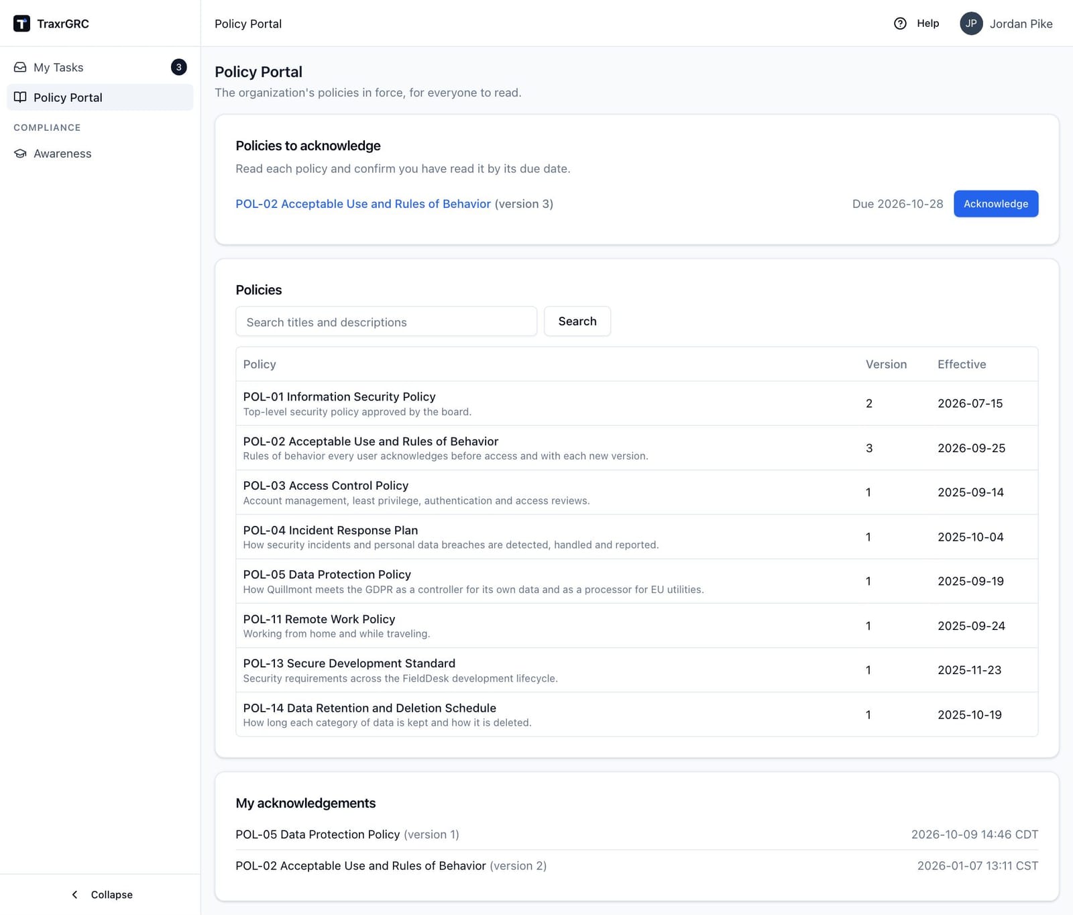
Task: Open POL-02 Acceptable Use table row title
Action: pos(370,441)
